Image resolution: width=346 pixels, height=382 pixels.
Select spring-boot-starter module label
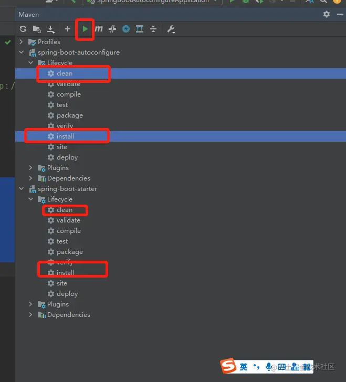(67, 189)
